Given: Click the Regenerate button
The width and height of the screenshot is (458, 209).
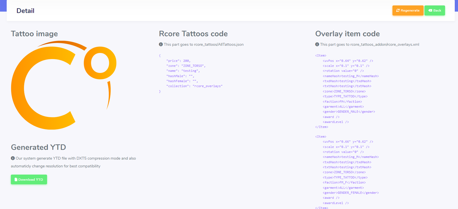Looking at the screenshot, I should coord(408,11).
